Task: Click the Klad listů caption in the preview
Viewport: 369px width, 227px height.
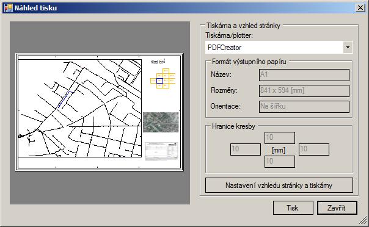Action: click(158, 62)
